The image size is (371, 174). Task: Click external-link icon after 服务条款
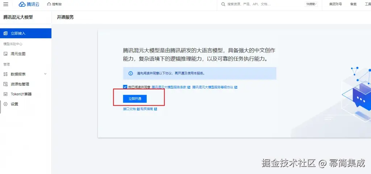(189, 87)
